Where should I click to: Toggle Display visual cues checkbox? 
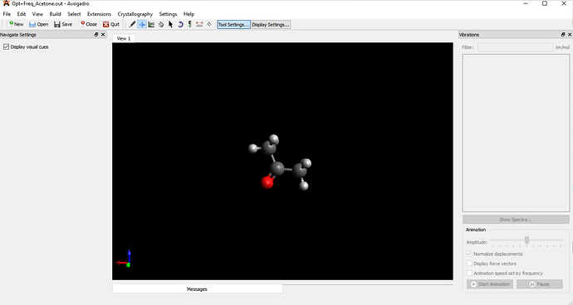pos(6,46)
